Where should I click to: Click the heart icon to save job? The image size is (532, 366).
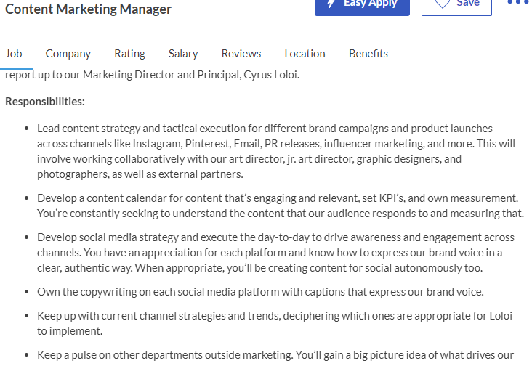click(x=443, y=4)
